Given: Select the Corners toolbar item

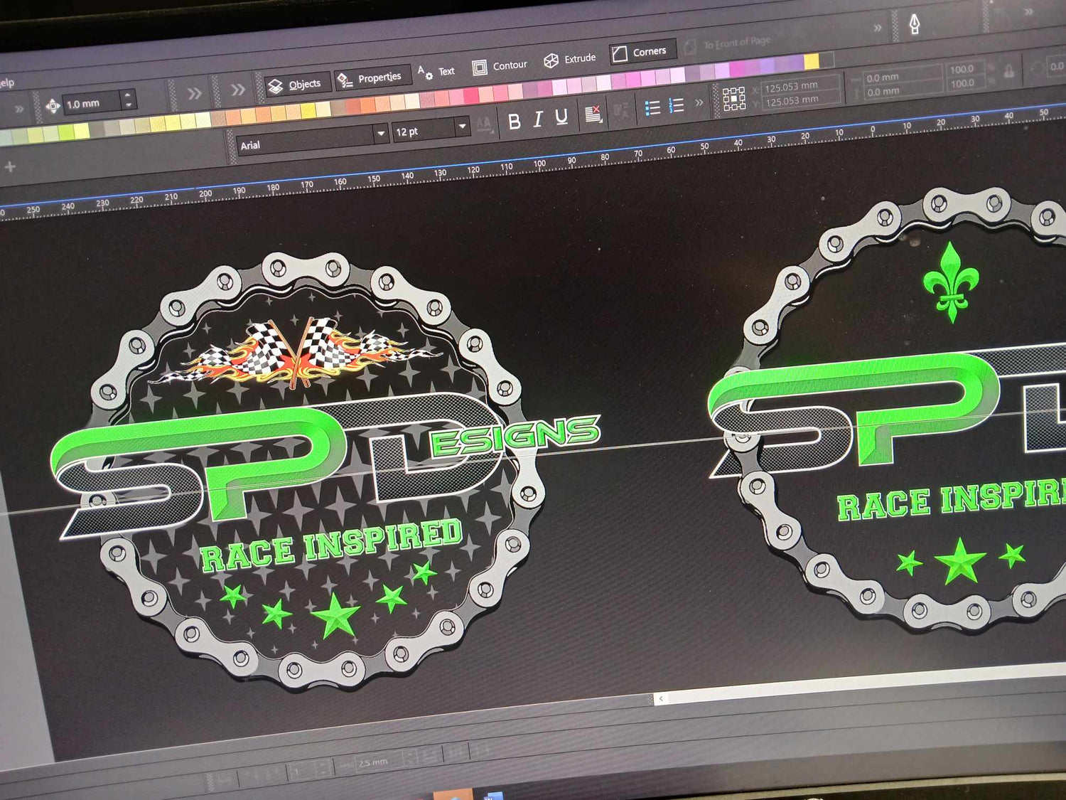Looking at the screenshot, I should point(640,53).
